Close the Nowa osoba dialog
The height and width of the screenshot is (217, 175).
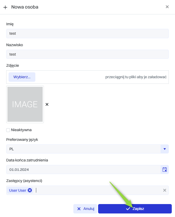tap(167, 7)
